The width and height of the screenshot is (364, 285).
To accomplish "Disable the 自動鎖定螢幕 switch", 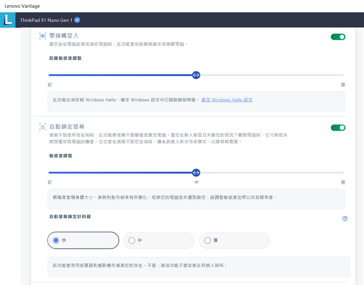I will click(x=338, y=128).
